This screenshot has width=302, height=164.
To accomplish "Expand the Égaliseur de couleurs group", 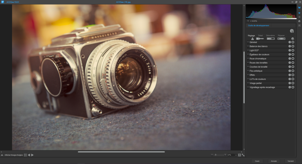I will point(248,54).
